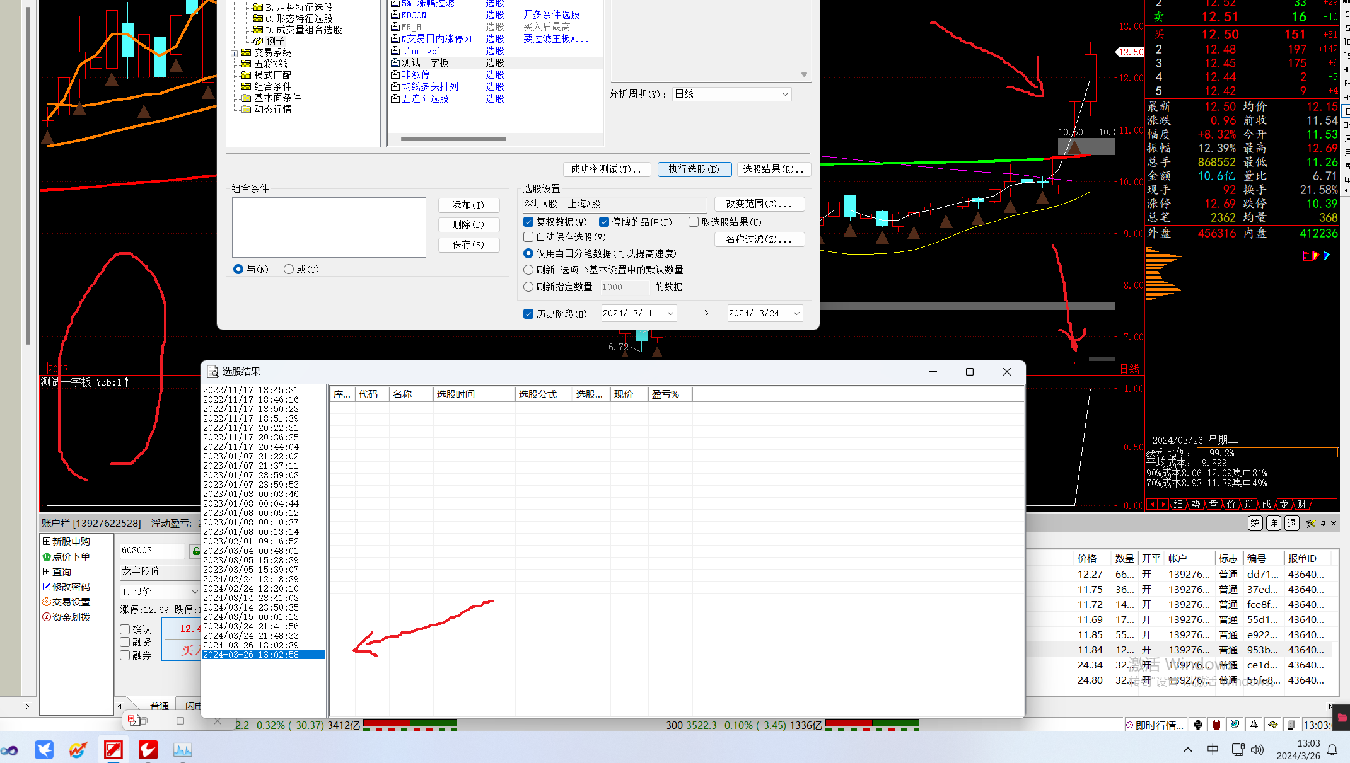Click the alarm bell icon in status bar
Viewport: 1350px width, 763px height.
(x=1254, y=725)
